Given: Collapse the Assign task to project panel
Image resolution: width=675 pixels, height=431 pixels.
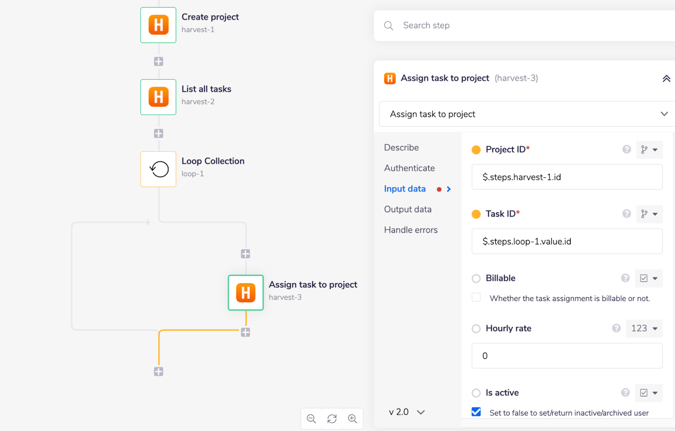Looking at the screenshot, I should 666,79.
